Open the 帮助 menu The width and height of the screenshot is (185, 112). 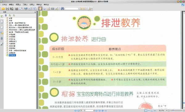coord(46,5)
